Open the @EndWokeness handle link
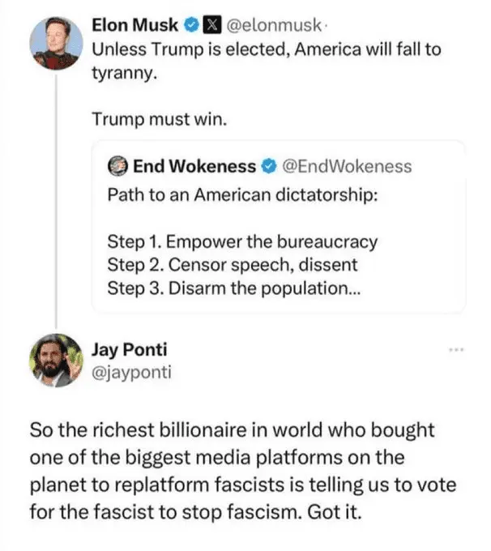491x551 pixels. click(x=346, y=167)
